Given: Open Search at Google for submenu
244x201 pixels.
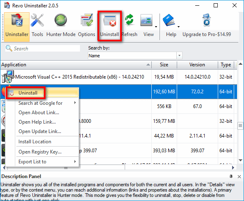Looking at the screenshot, I should 42,103.
